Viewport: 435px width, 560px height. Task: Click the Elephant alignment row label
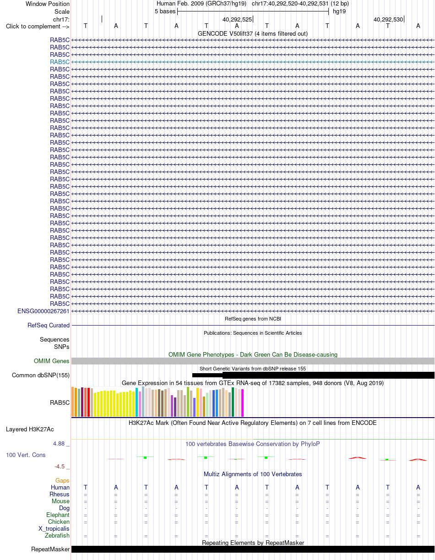pyautogui.click(x=58, y=515)
